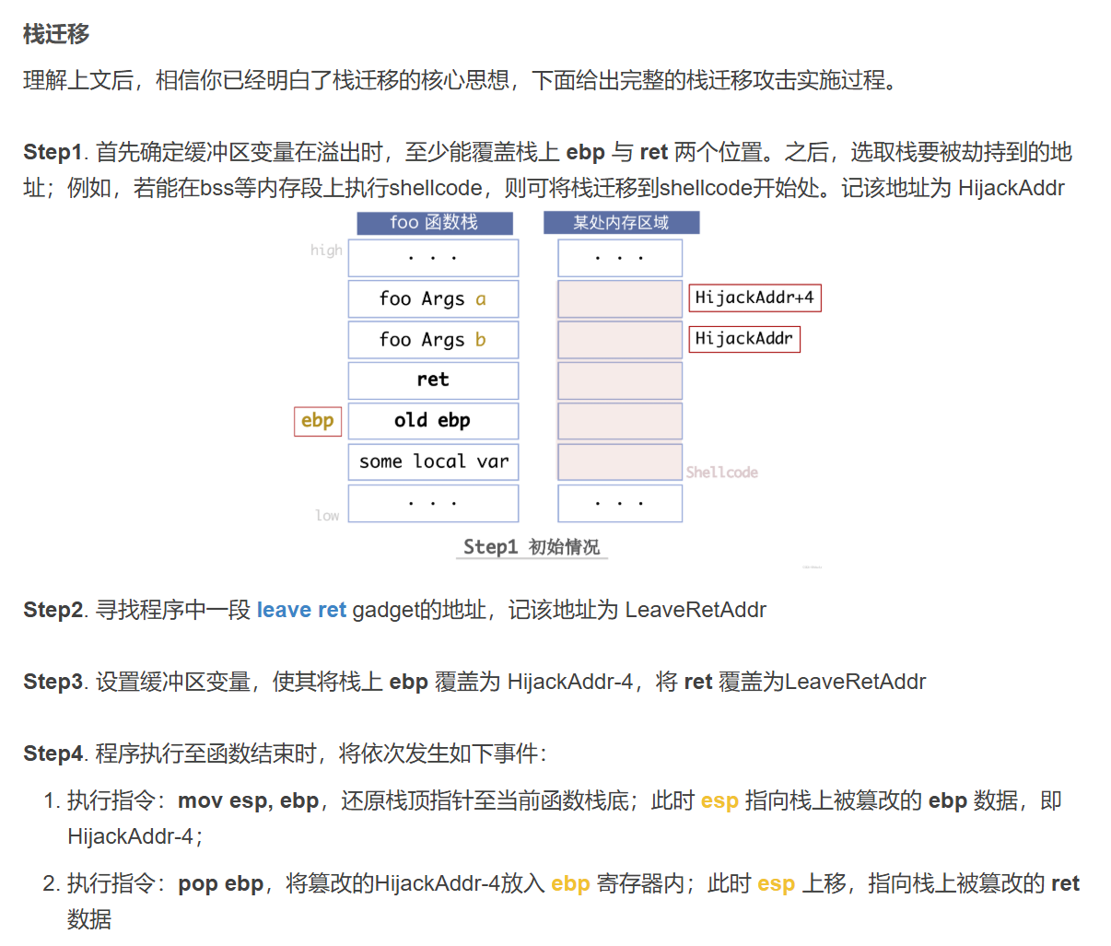
Task: Click the bold "Step3" paragraph label
Action: [53, 682]
